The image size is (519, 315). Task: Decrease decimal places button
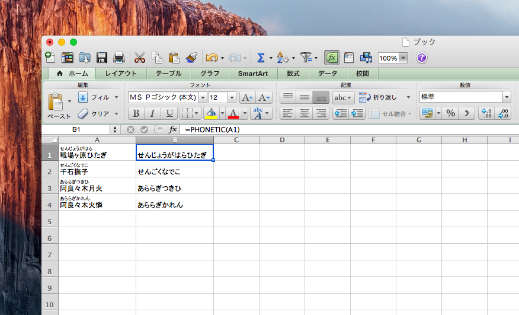[x=504, y=114]
